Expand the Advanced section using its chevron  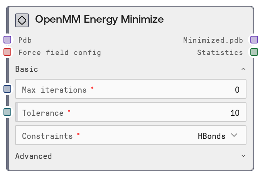click(x=243, y=156)
